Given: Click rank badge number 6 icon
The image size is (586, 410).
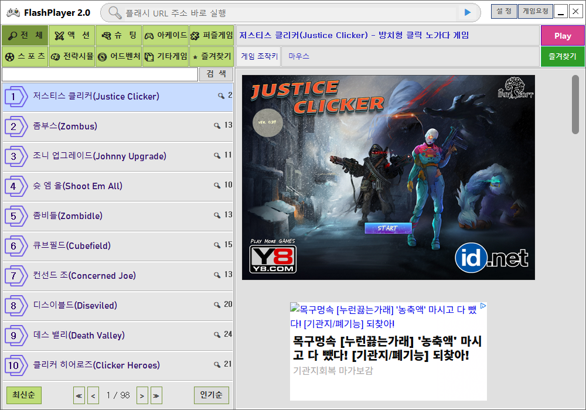Looking at the screenshot, I should pyautogui.click(x=16, y=246).
